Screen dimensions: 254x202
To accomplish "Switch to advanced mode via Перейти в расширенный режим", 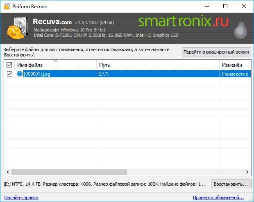I will pyautogui.click(x=216, y=52).
